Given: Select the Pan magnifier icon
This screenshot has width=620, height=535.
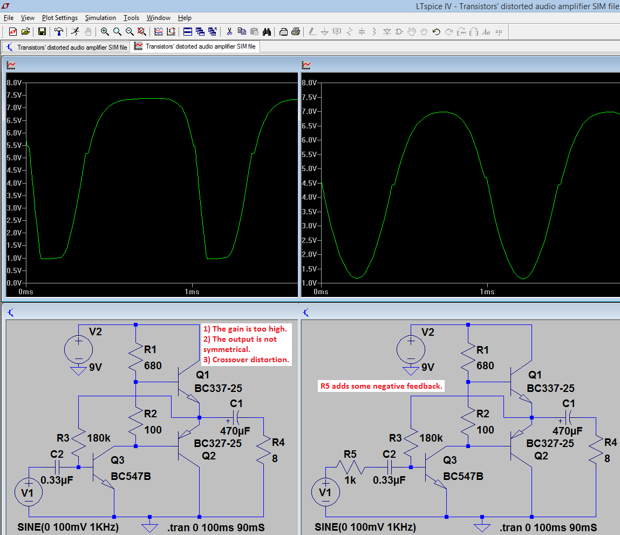Looking at the screenshot, I should (x=117, y=32).
